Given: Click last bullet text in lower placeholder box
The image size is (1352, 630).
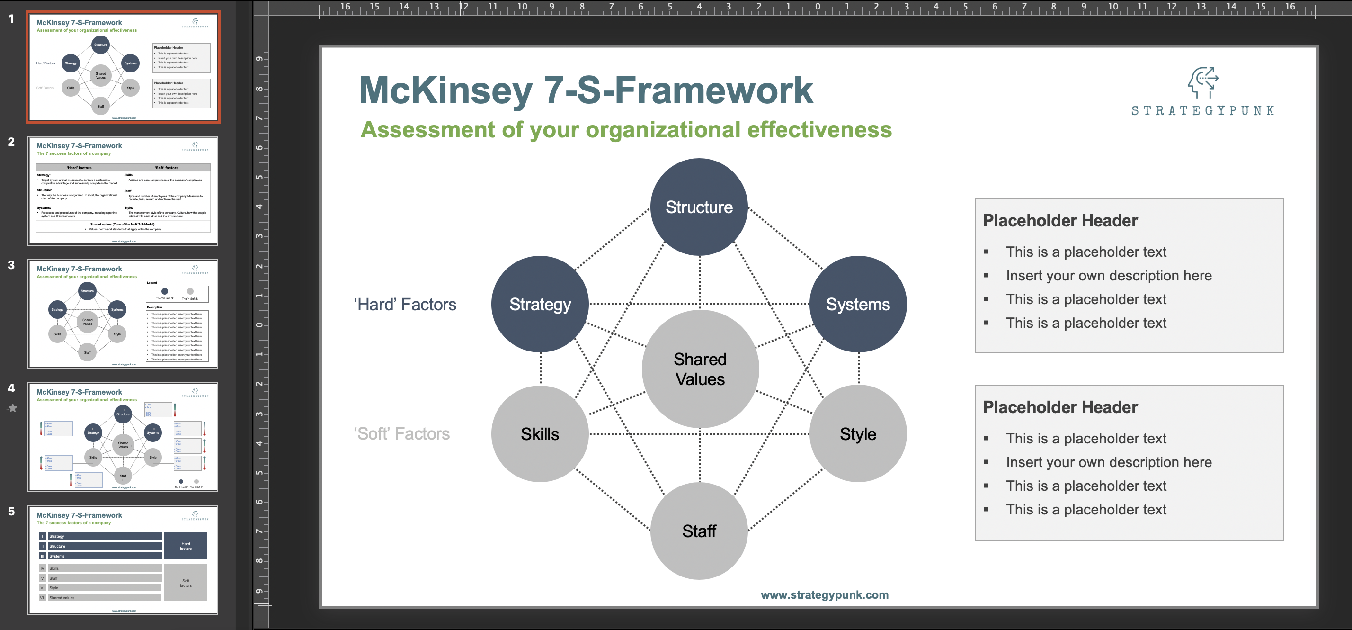Looking at the screenshot, I should [x=1086, y=509].
